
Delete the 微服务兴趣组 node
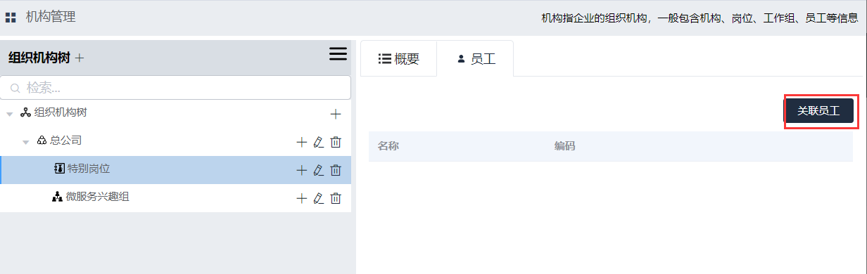(x=336, y=198)
